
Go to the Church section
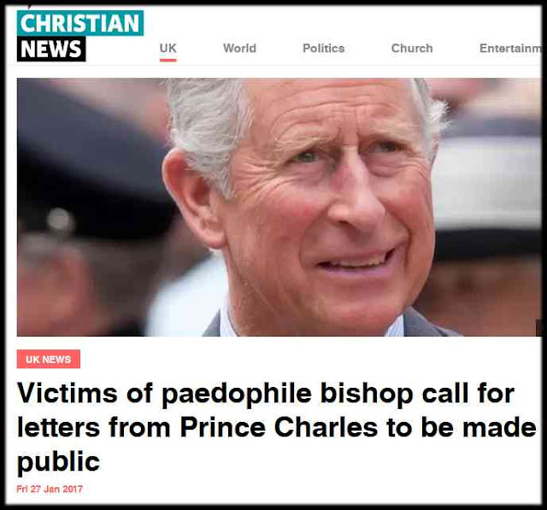(412, 48)
